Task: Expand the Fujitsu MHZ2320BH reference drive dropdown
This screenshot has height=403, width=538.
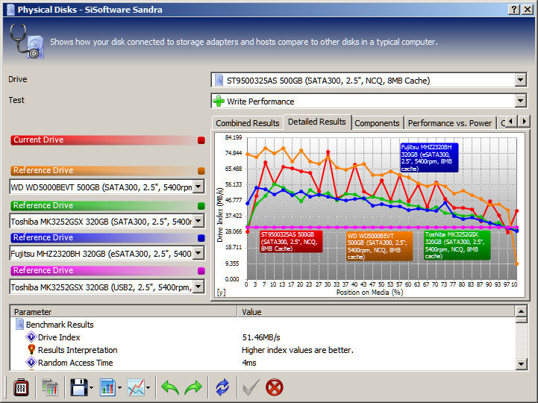Action: 198,254
